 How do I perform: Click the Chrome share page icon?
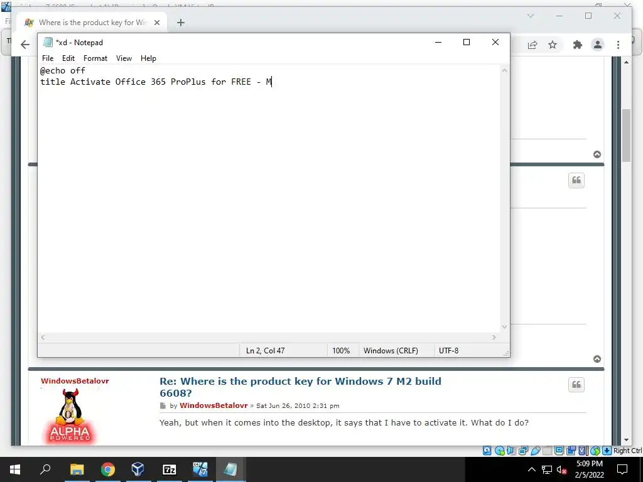tap(532, 45)
